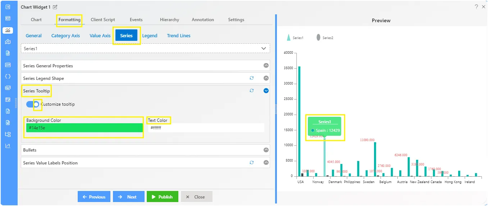Select the Legend sub-tab
Screen dimensions: 488x206
150,35
